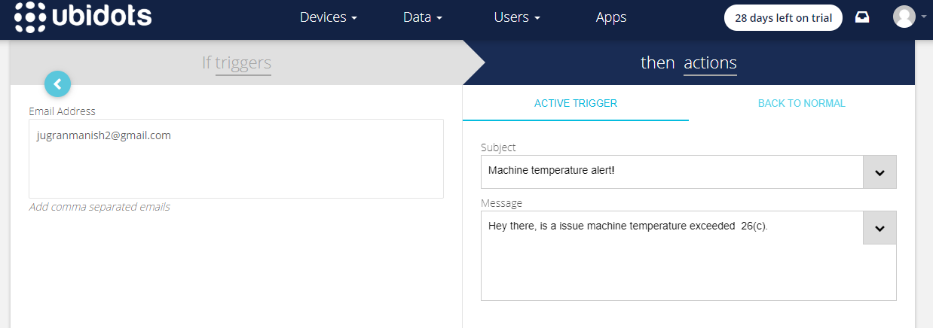Image resolution: width=933 pixels, height=328 pixels.
Task: Open the Data menu
Action: 423,17
